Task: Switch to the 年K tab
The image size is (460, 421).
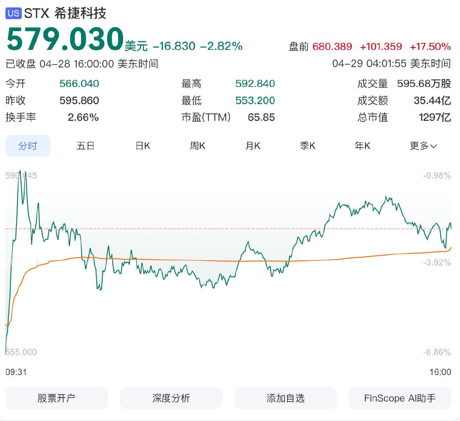Action: pos(362,145)
